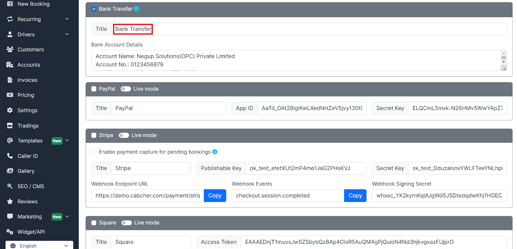Expand the Drivers submenu chevron
Screen dimensions: 517x249
click(x=67, y=34)
